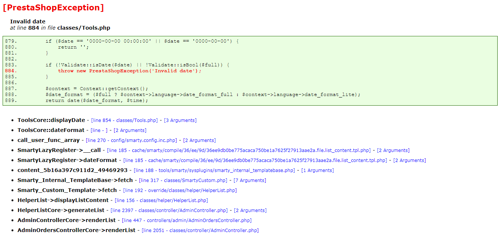Viewport: 498px width, 235px height.
Task: Open line 188 smarty_internal_templatebase.php link
Action: tap(214, 171)
